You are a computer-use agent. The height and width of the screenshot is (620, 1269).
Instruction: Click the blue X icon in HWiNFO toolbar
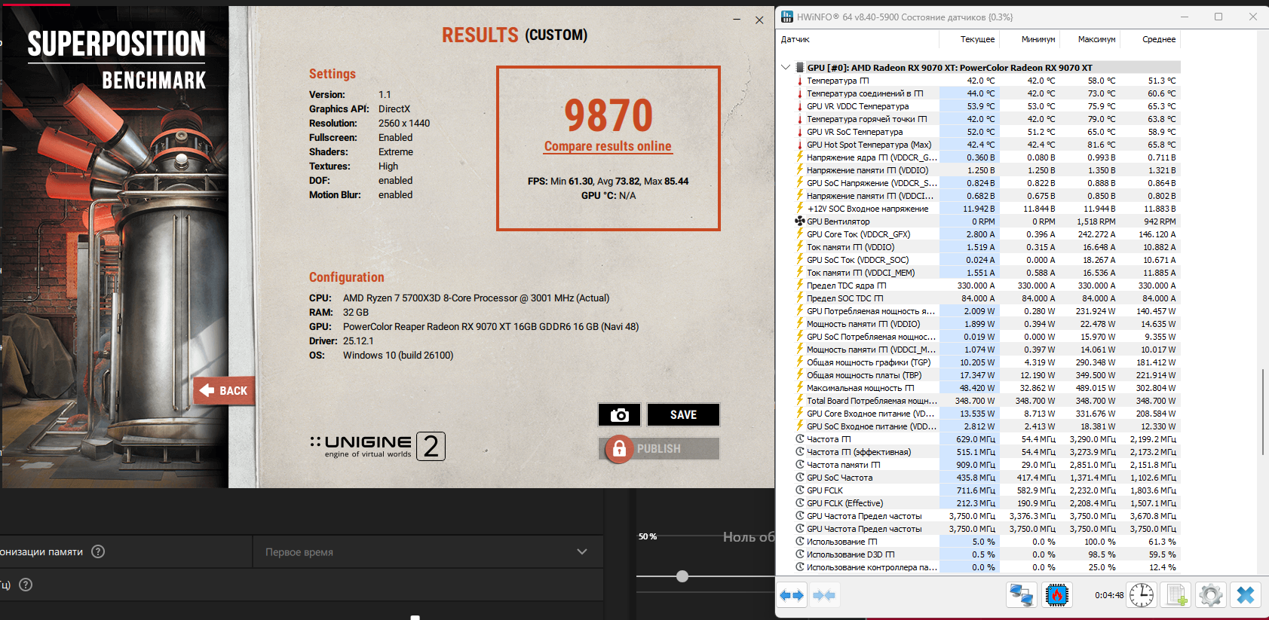1246,595
